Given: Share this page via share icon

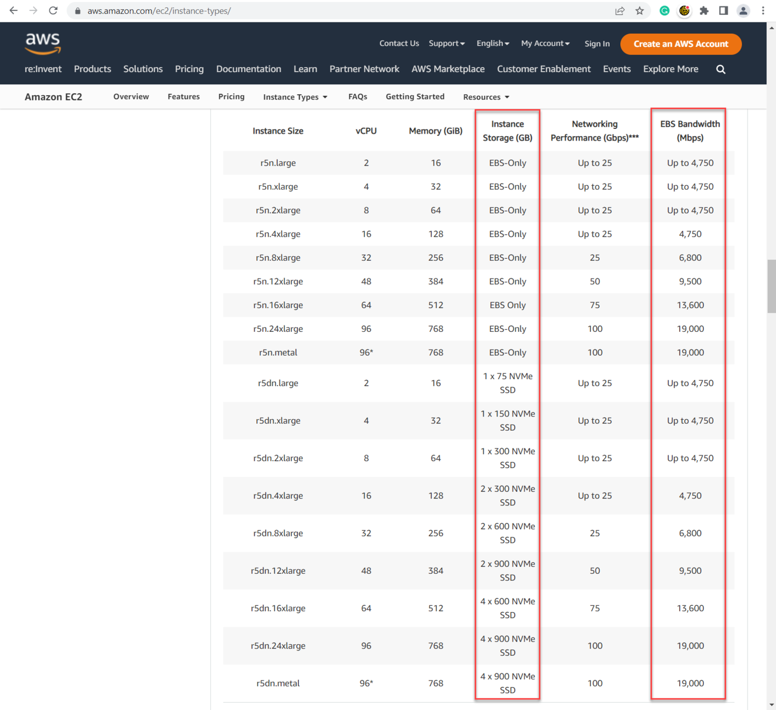Looking at the screenshot, I should 620,11.
